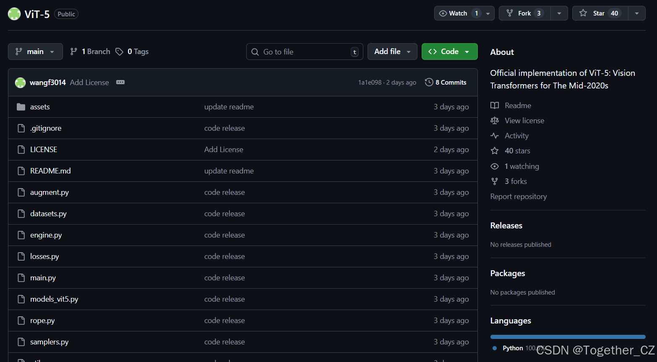Open commit hash 1a1e098
Viewport: 657px width, 362px height.
click(x=370, y=83)
